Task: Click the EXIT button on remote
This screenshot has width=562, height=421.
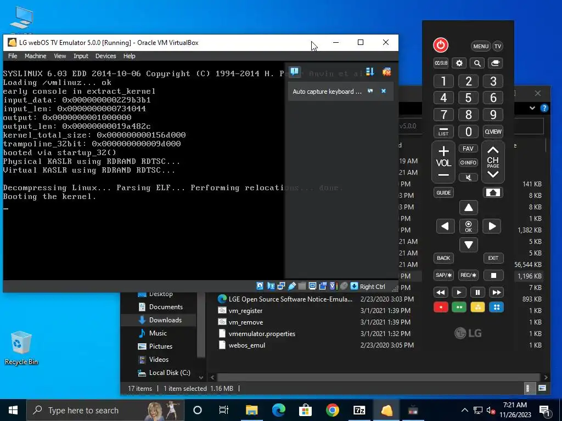Action: (493, 258)
